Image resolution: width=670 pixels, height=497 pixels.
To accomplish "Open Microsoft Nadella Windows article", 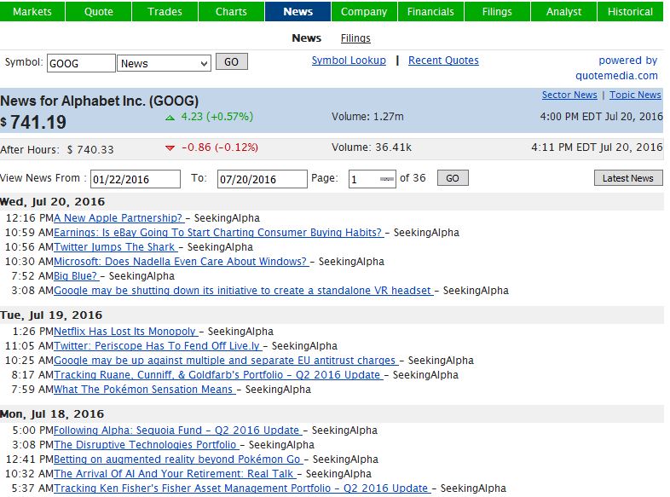I will pos(181,262).
